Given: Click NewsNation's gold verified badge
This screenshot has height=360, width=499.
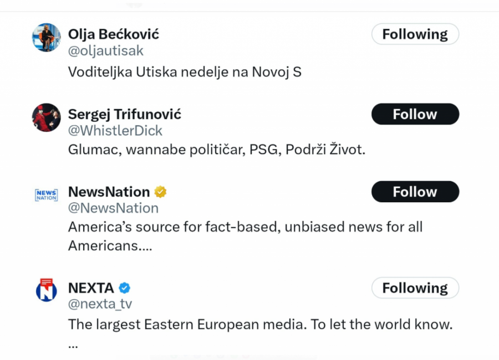Looking at the screenshot, I should click(x=161, y=192).
